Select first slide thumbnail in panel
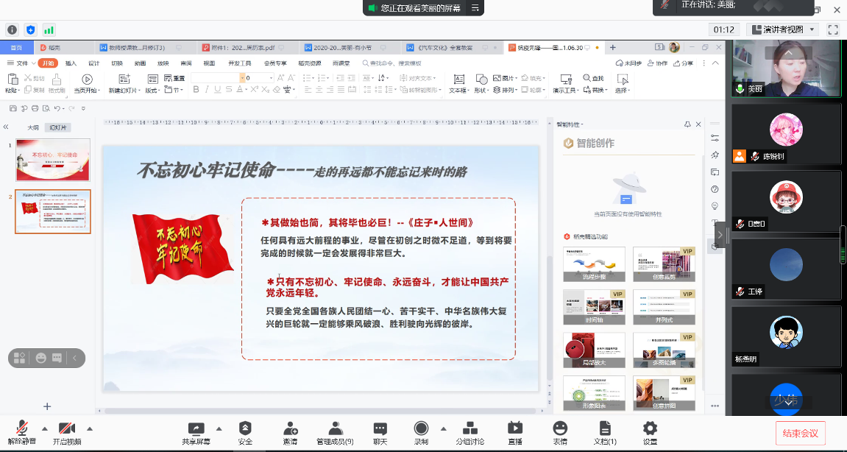The height and width of the screenshot is (452, 847). pos(53,160)
